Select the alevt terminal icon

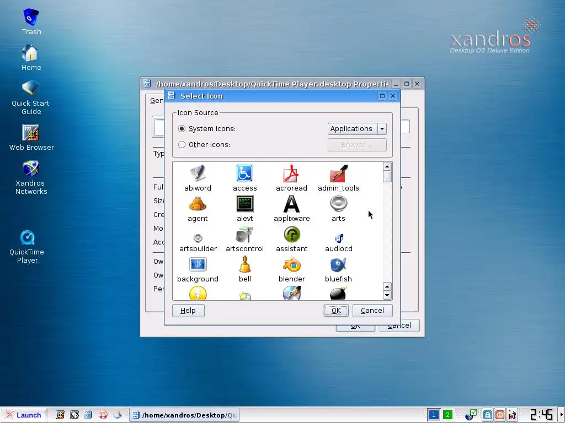[x=244, y=204]
